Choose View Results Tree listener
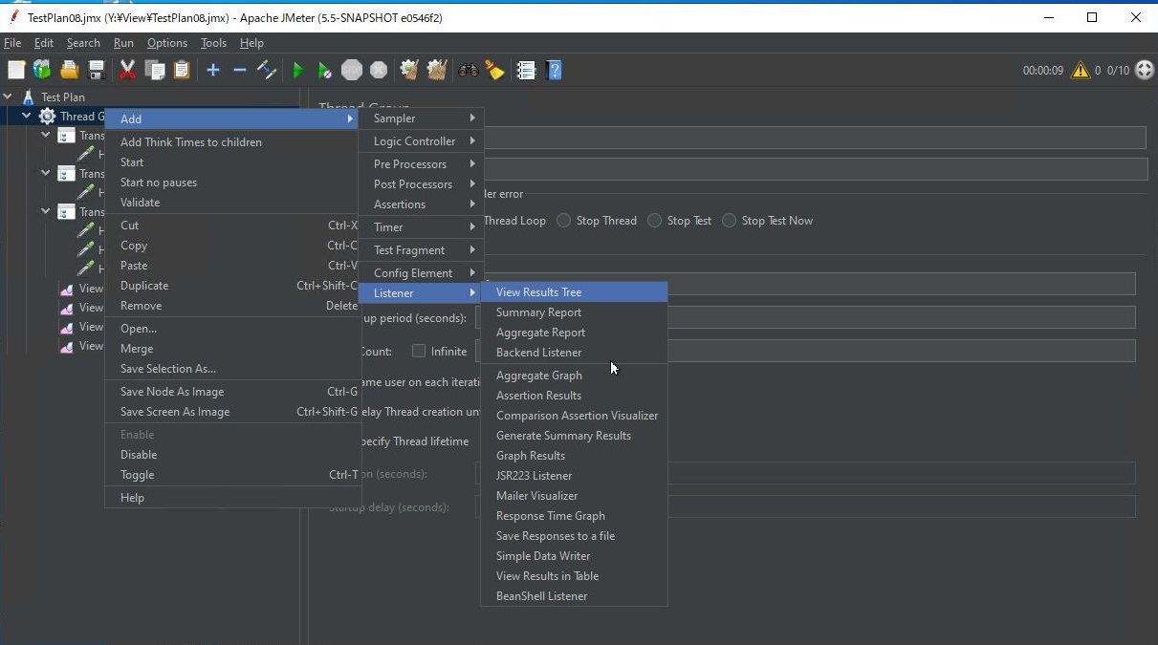1158x645 pixels. coord(538,292)
